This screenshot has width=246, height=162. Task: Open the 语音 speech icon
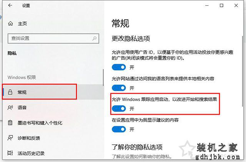[10, 107]
